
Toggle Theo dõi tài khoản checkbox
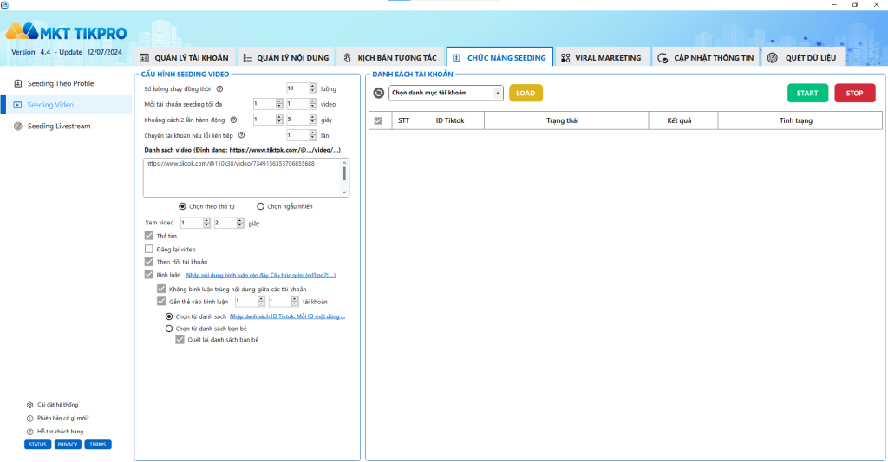pyautogui.click(x=149, y=262)
